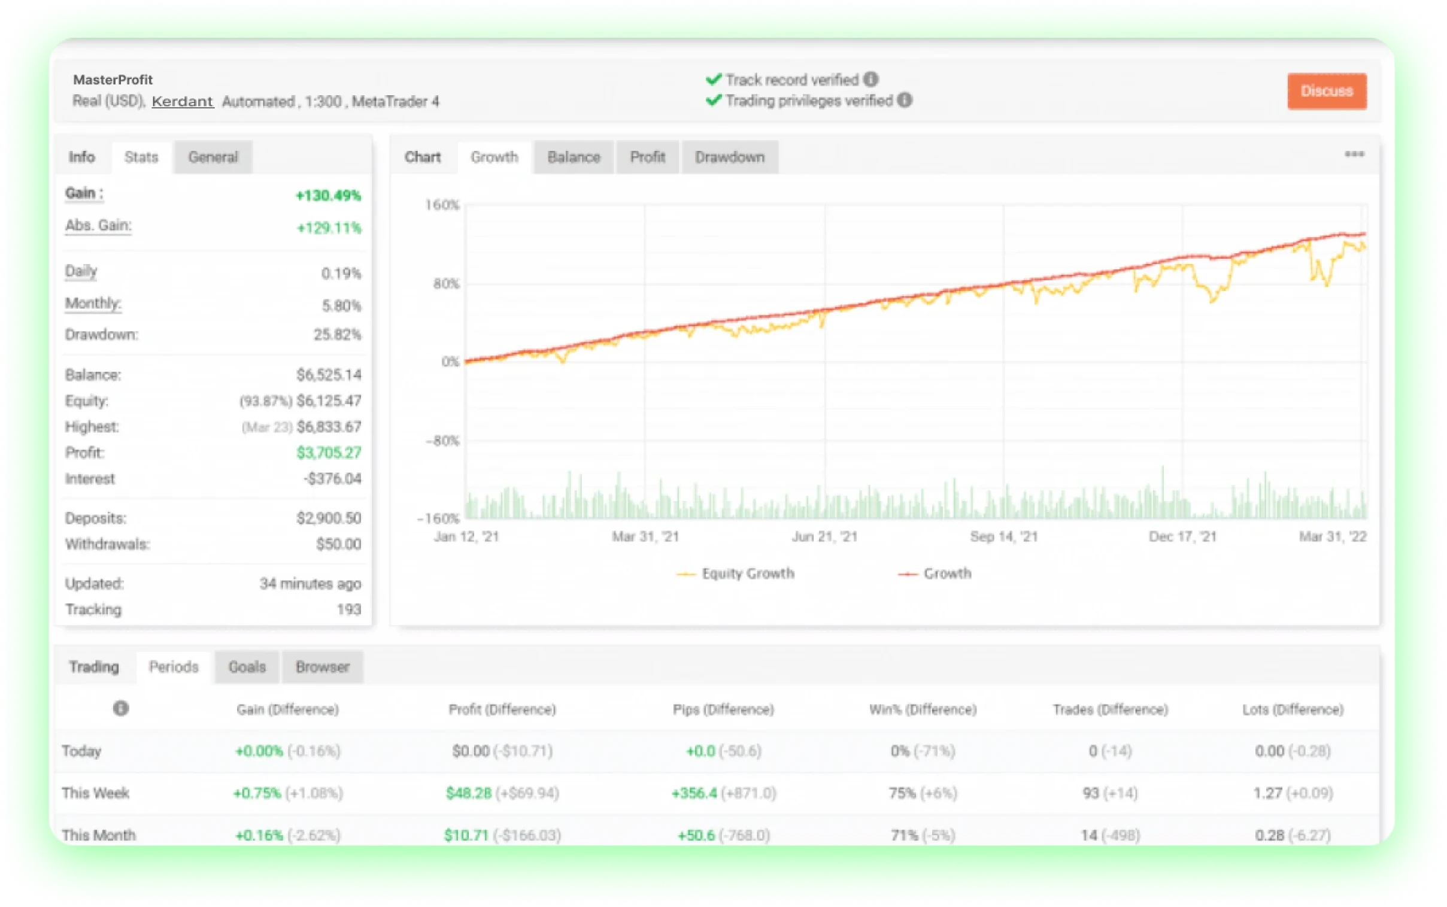
Task: Select the Stats tab
Action: click(x=141, y=157)
